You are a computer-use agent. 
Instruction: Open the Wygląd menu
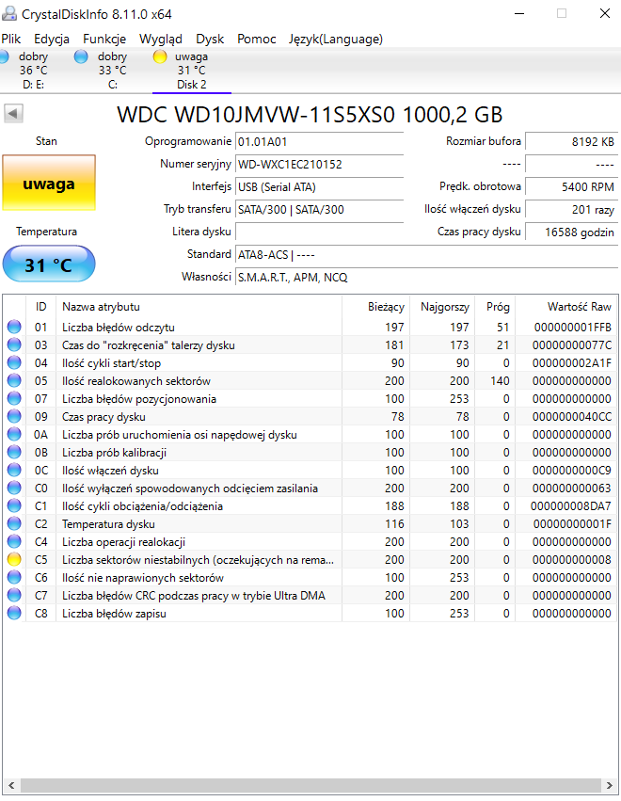[160, 39]
